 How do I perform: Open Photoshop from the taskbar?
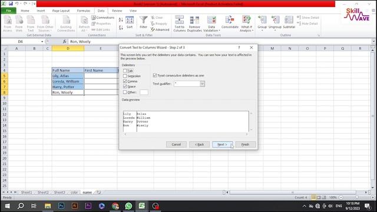61,206
